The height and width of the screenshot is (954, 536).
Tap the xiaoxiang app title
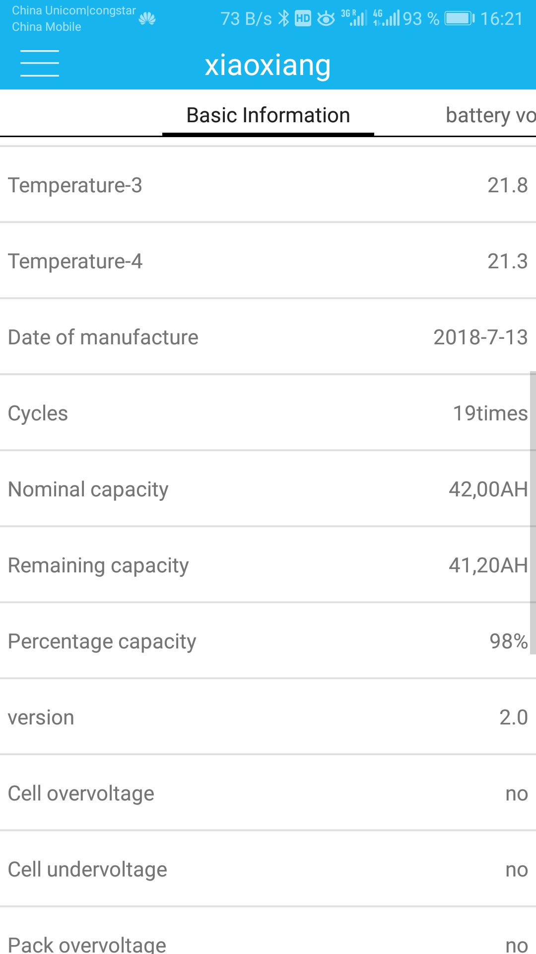tap(268, 65)
